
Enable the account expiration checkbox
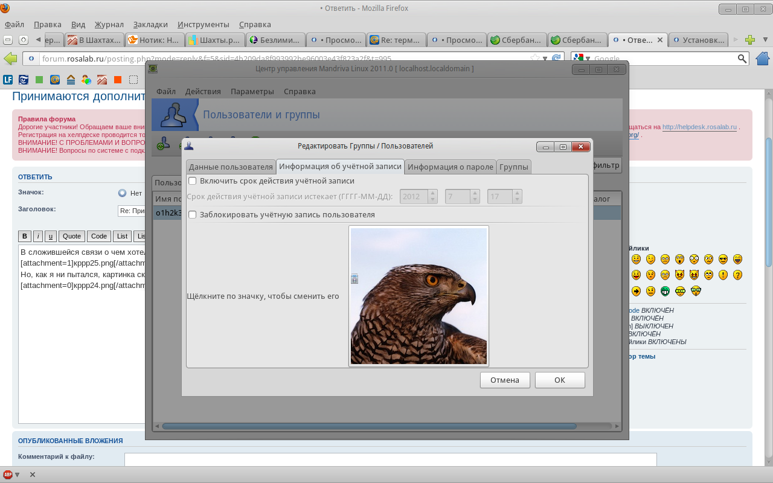[193, 181]
